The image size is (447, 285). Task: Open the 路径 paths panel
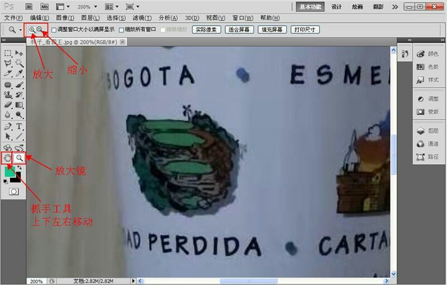pos(427,156)
